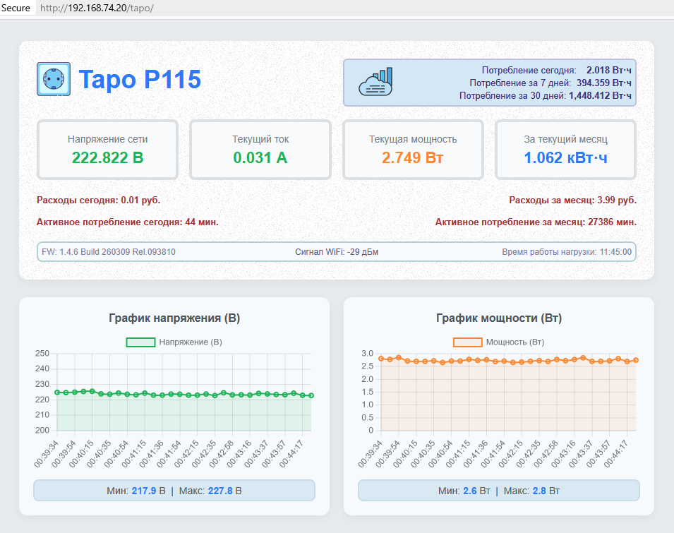Click the 3.0 label on power axis
The width and height of the screenshot is (674, 533).
(368, 353)
